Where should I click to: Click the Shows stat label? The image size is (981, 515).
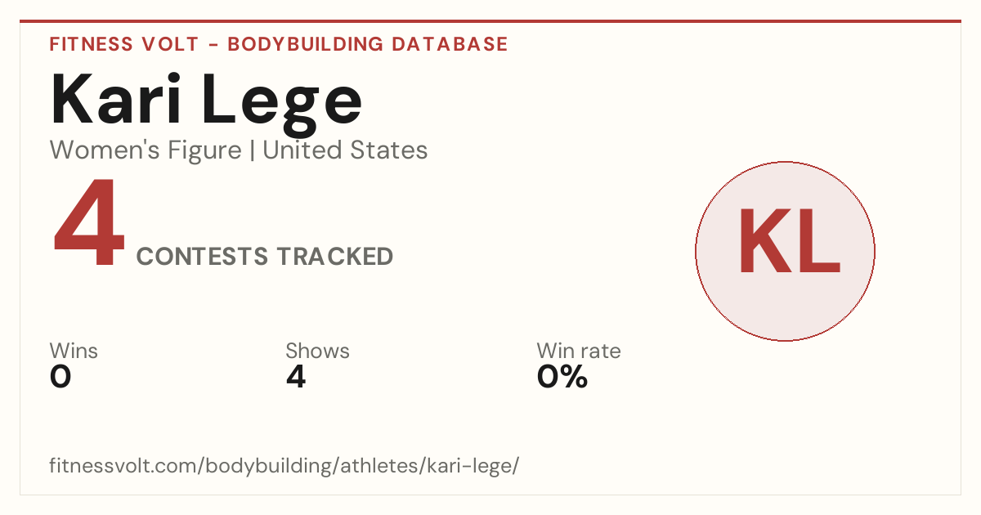(317, 351)
